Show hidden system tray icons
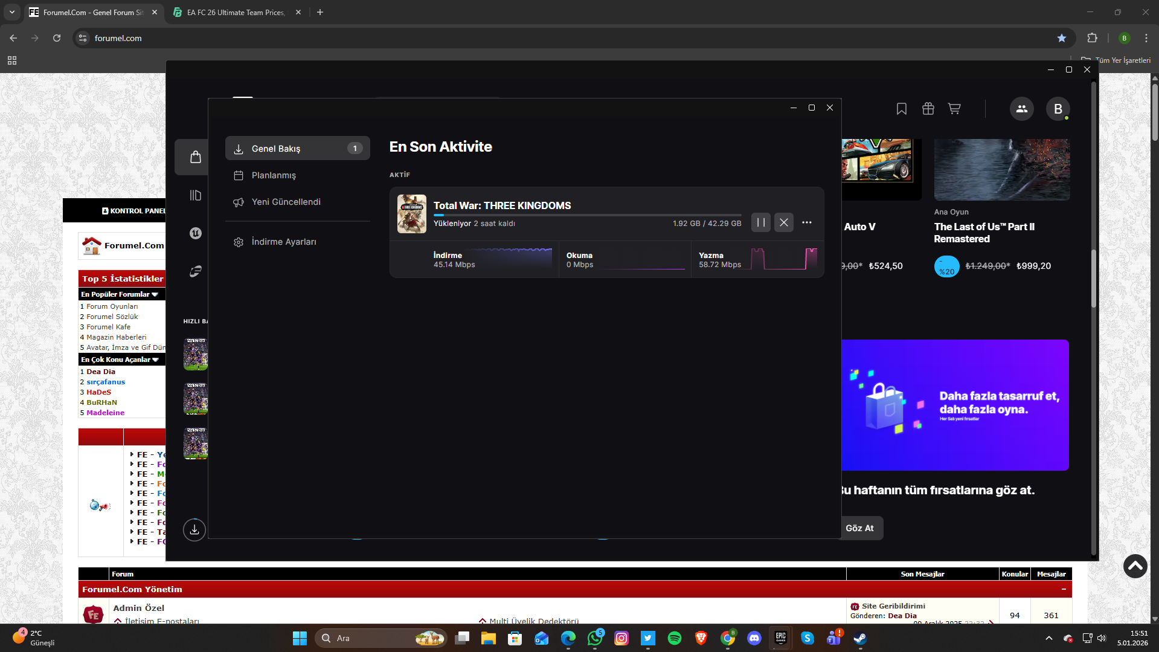 [1049, 638]
